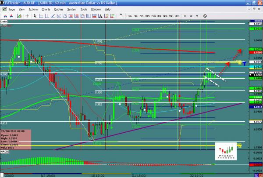Click the 240 minute timeframe button

tap(171, 16)
